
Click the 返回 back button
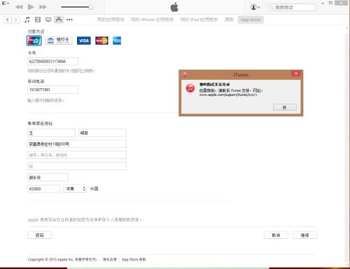pyautogui.click(x=39, y=235)
